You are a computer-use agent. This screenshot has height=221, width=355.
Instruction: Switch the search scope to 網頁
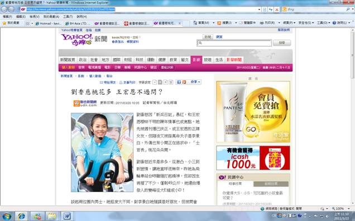click(219, 37)
